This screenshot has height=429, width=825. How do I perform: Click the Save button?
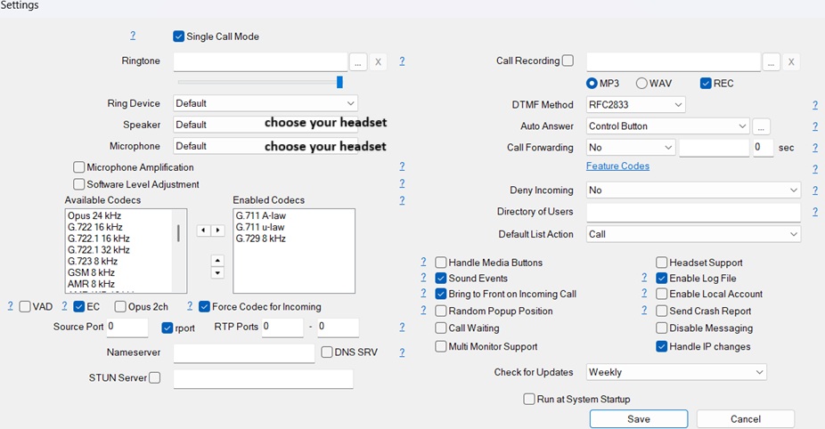pyautogui.click(x=638, y=419)
